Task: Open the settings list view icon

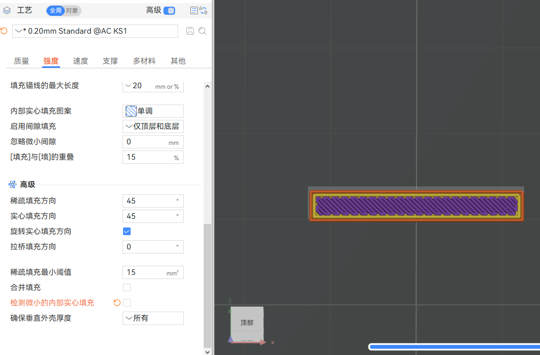Action: pos(194,11)
